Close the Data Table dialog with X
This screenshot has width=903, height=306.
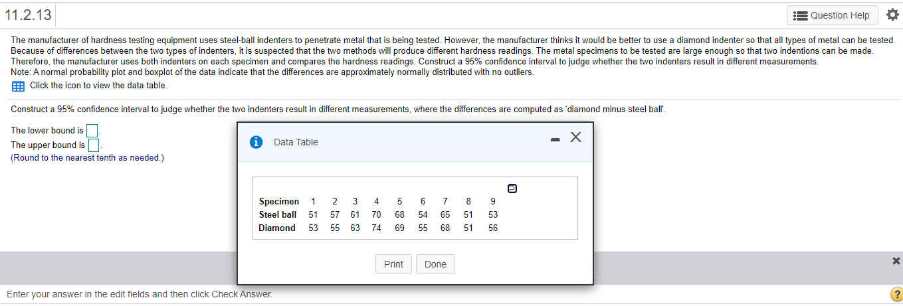click(575, 137)
